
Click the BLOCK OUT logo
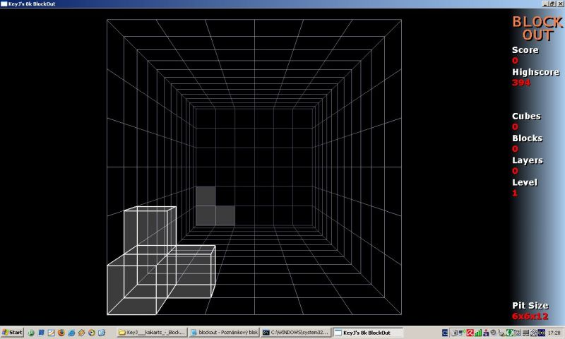pyautogui.click(x=537, y=28)
